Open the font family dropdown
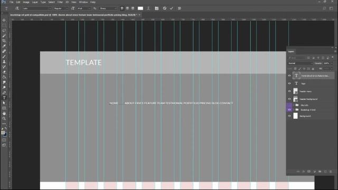The height and width of the screenshot is (190, 338). (37, 8)
